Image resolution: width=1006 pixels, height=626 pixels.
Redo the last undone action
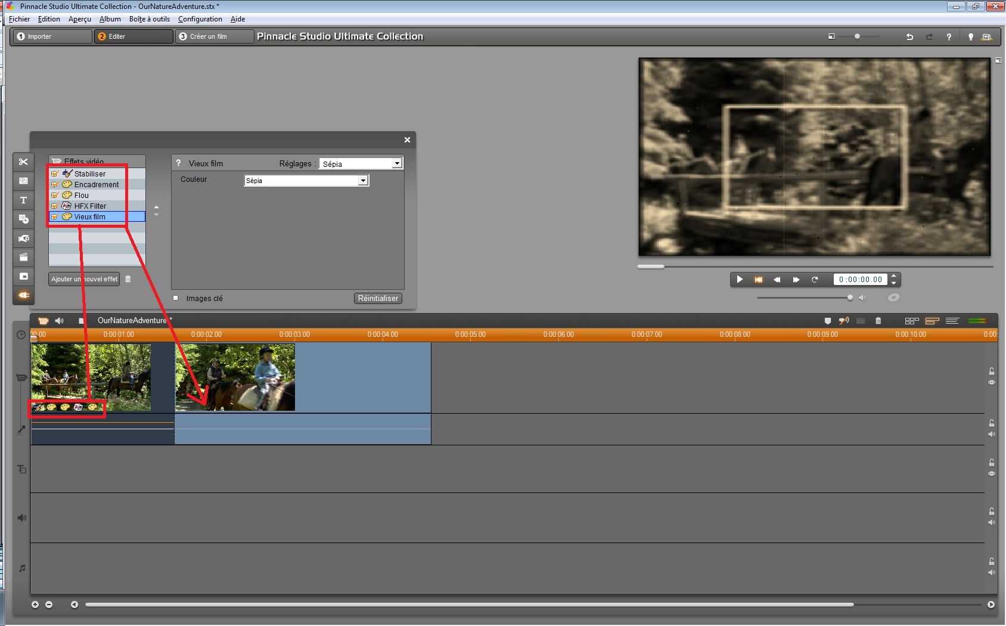929,36
